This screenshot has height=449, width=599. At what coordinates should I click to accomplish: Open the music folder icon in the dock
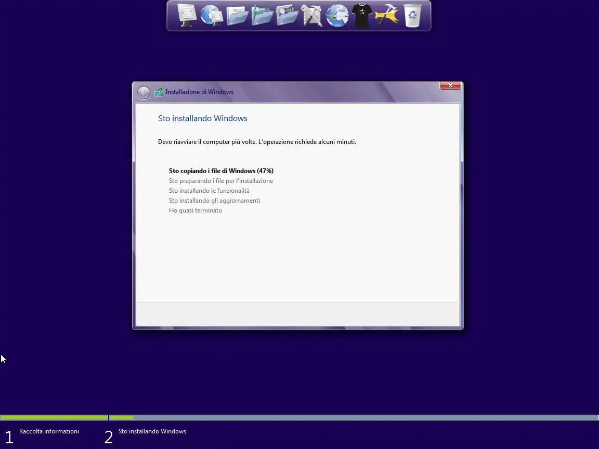point(262,15)
